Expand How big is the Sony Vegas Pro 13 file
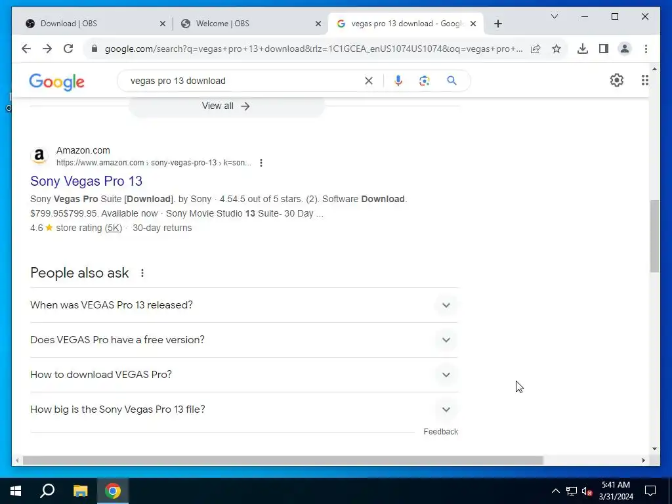 (244, 409)
